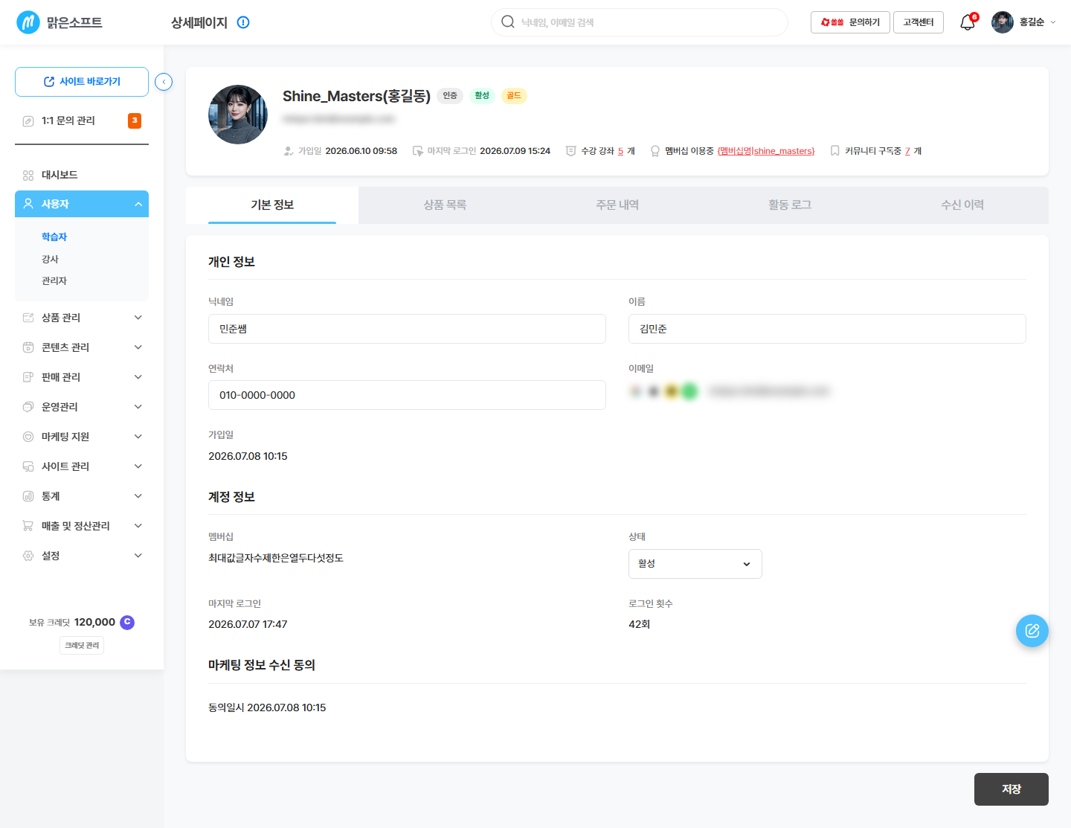Expand the 설정 menu chevron

coord(138,556)
